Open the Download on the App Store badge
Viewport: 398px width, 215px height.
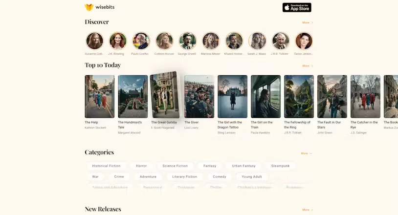297,8
